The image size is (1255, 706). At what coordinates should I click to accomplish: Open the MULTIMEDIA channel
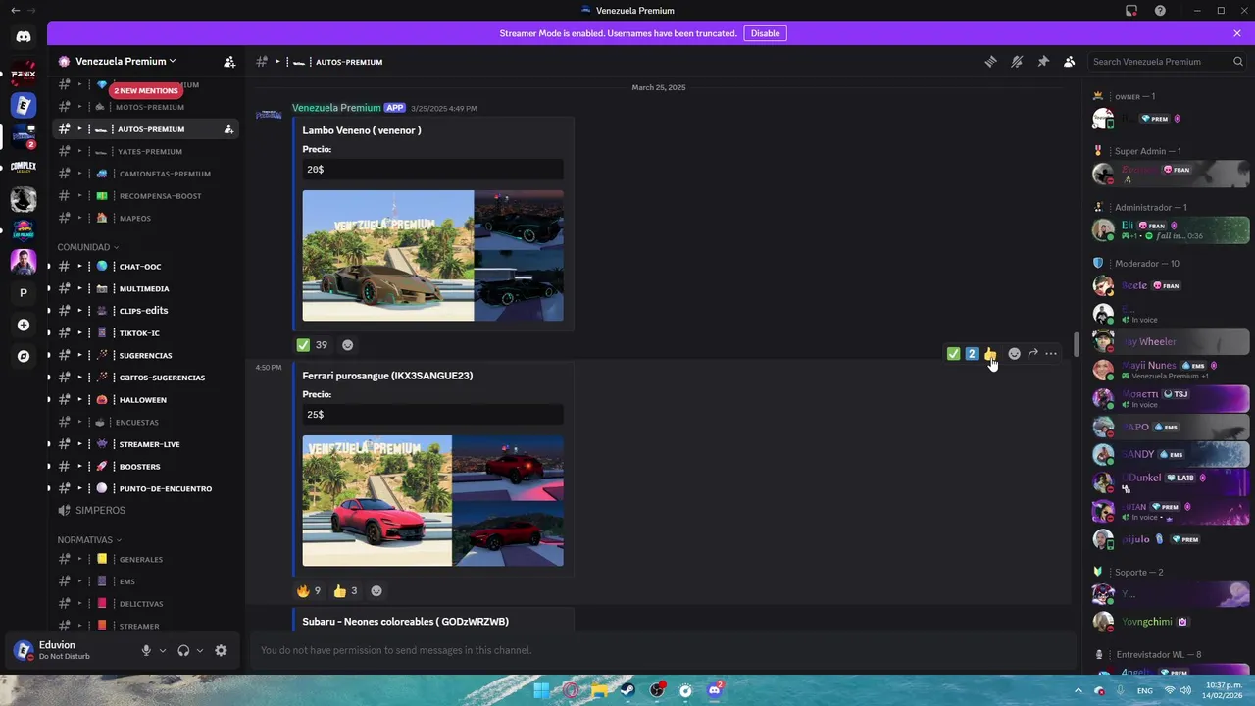tap(143, 288)
